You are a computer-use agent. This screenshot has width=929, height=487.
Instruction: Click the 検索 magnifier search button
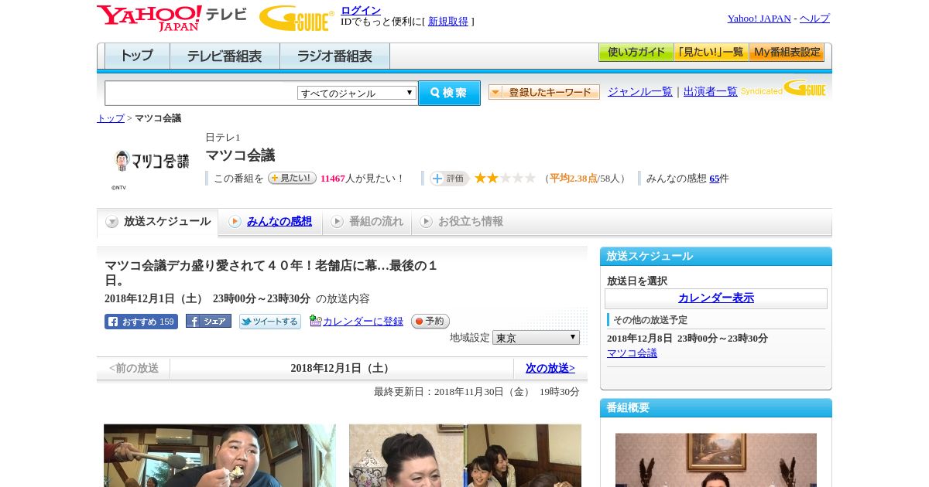click(x=449, y=93)
